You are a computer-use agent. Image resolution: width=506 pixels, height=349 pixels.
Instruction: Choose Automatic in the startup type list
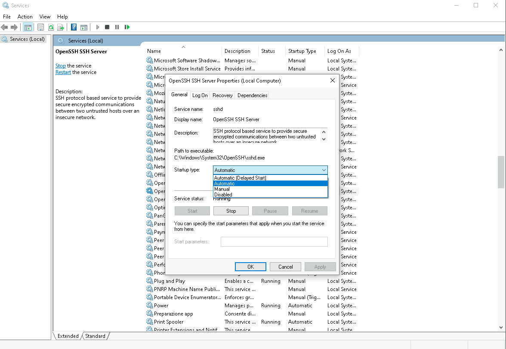coord(270,184)
